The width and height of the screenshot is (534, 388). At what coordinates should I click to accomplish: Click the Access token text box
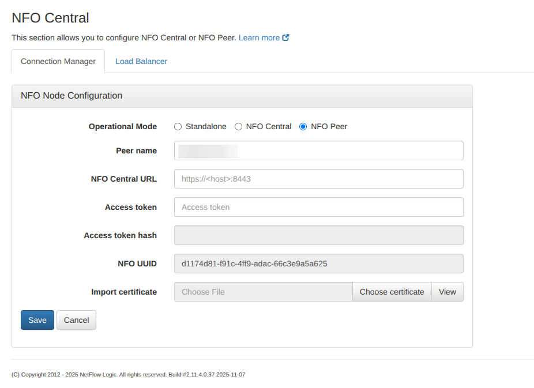click(x=318, y=207)
